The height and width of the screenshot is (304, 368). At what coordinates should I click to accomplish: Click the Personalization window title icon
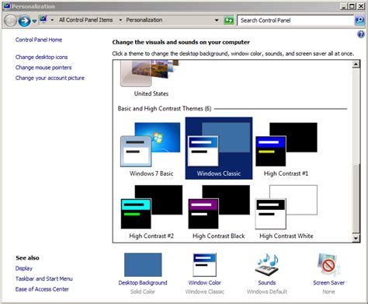[x=7, y=6]
